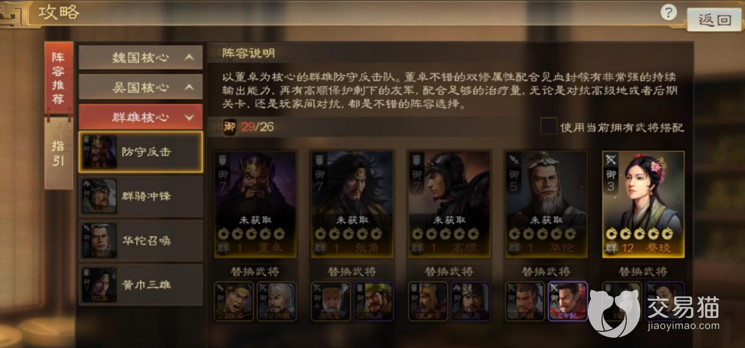Select the 张角 general card

click(352, 204)
